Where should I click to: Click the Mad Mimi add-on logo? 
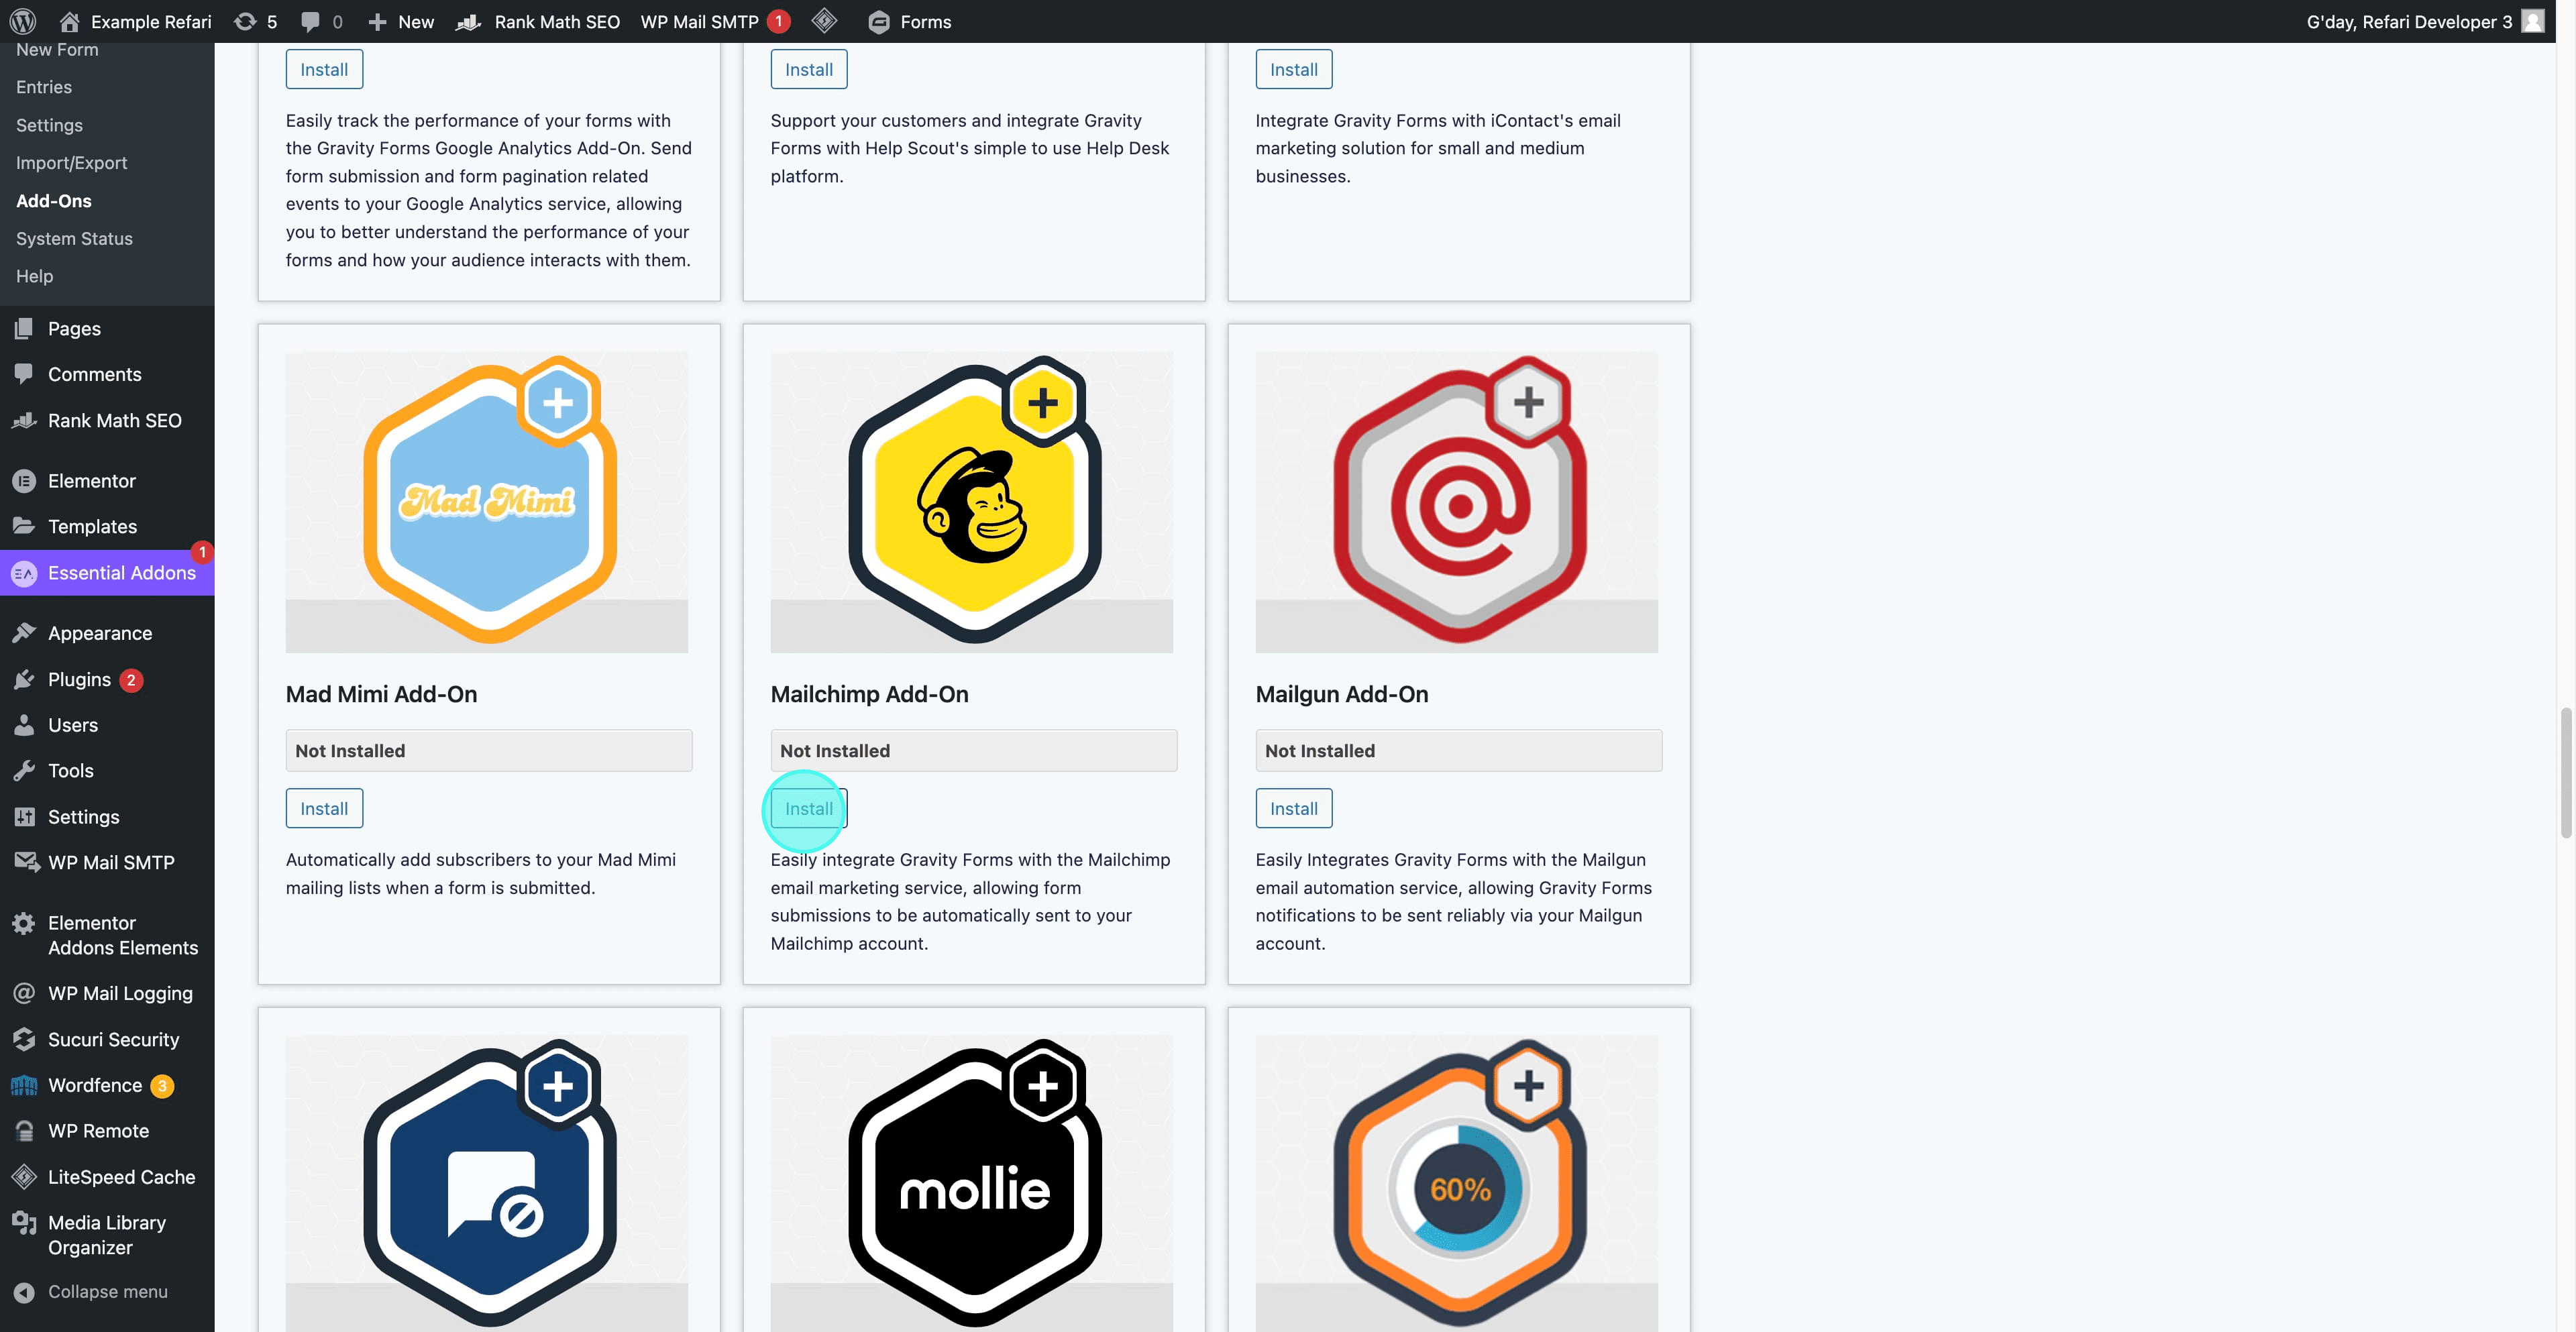tap(487, 501)
